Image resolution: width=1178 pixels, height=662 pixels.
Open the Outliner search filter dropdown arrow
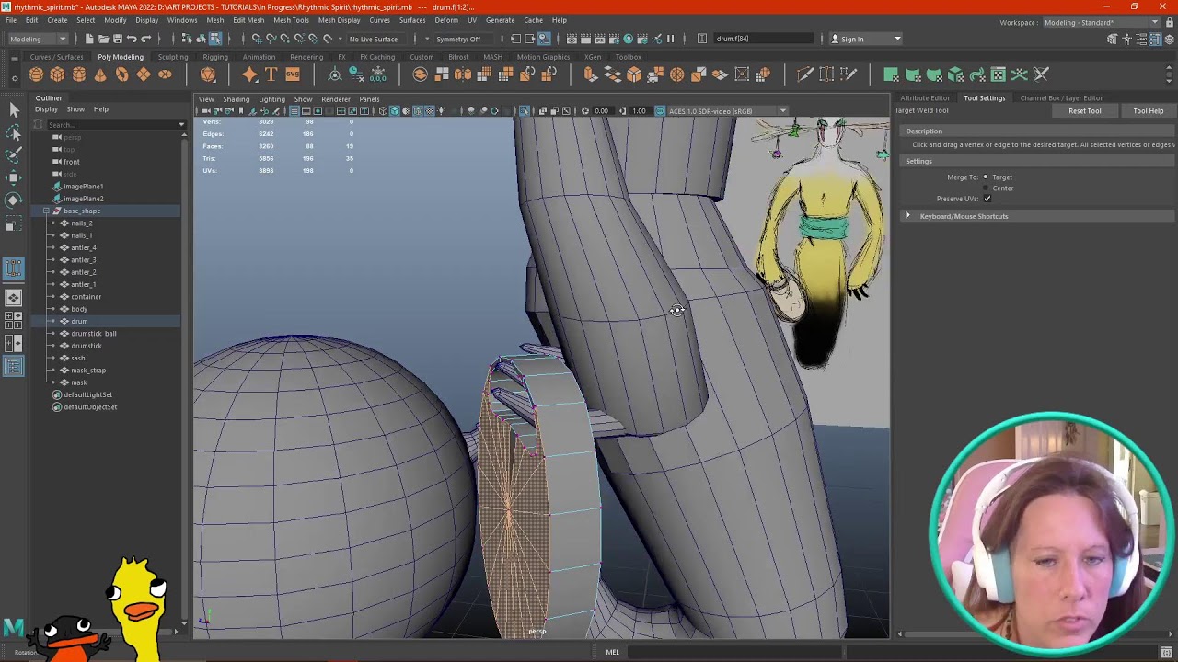click(181, 124)
